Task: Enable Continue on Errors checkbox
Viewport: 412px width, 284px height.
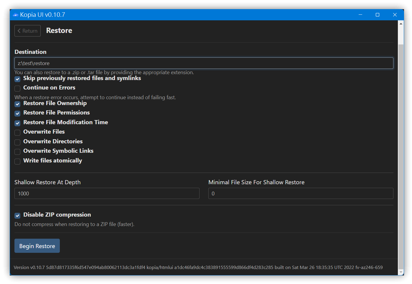Action: click(x=17, y=88)
